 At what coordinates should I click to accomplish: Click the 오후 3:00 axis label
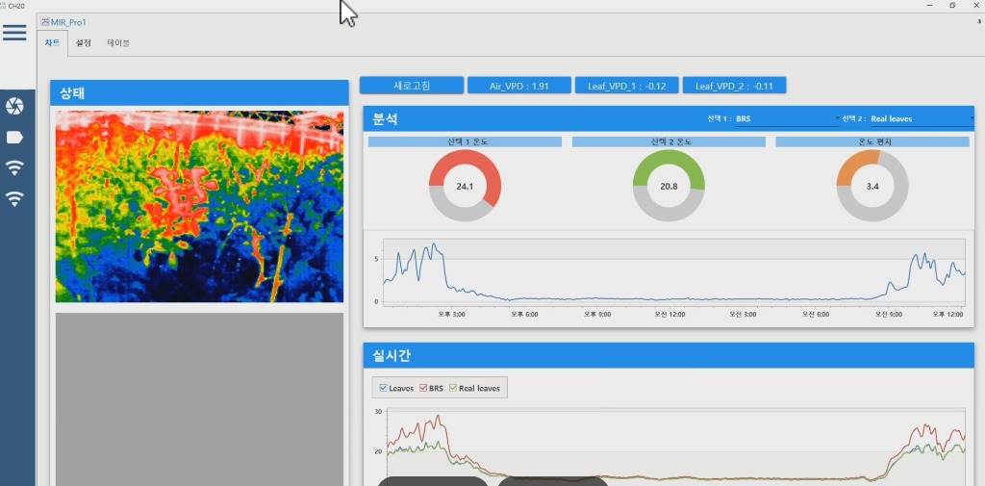click(452, 314)
